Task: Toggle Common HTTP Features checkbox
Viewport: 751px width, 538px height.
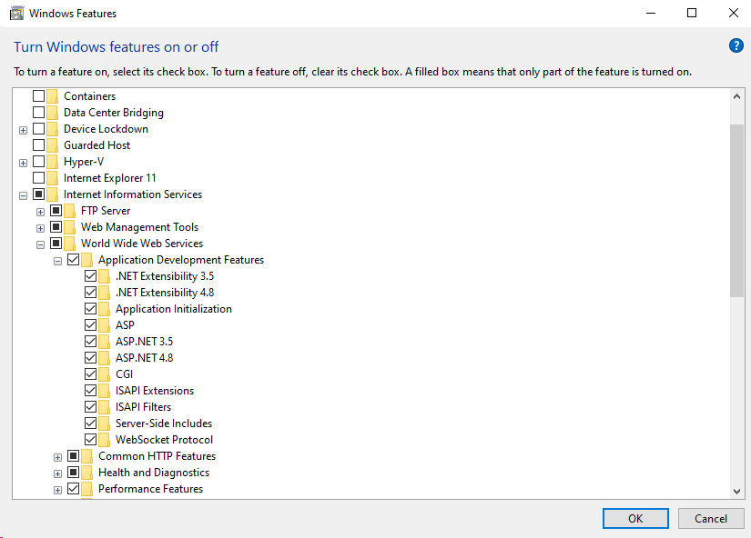Action: point(74,455)
